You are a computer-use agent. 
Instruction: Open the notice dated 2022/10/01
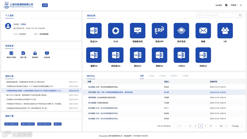(x=41, y=108)
